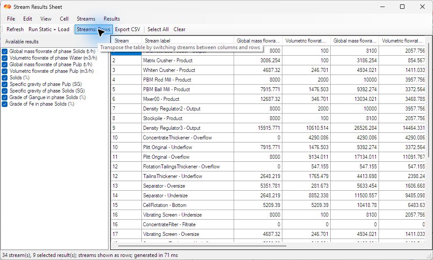This screenshot has height=260, width=433.
Task: Uncheck Specific gravity of phase Solids
Action: point(5,91)
